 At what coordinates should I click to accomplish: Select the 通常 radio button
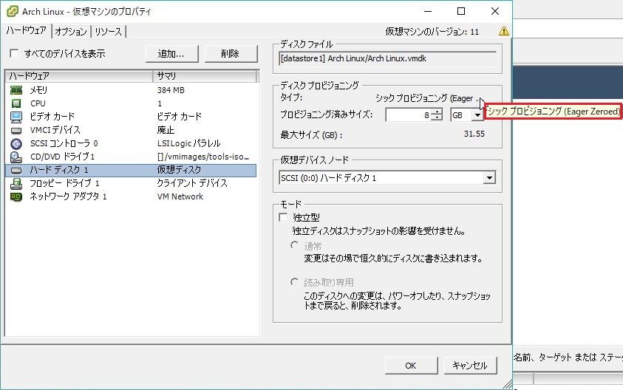[x=294, y=245]
